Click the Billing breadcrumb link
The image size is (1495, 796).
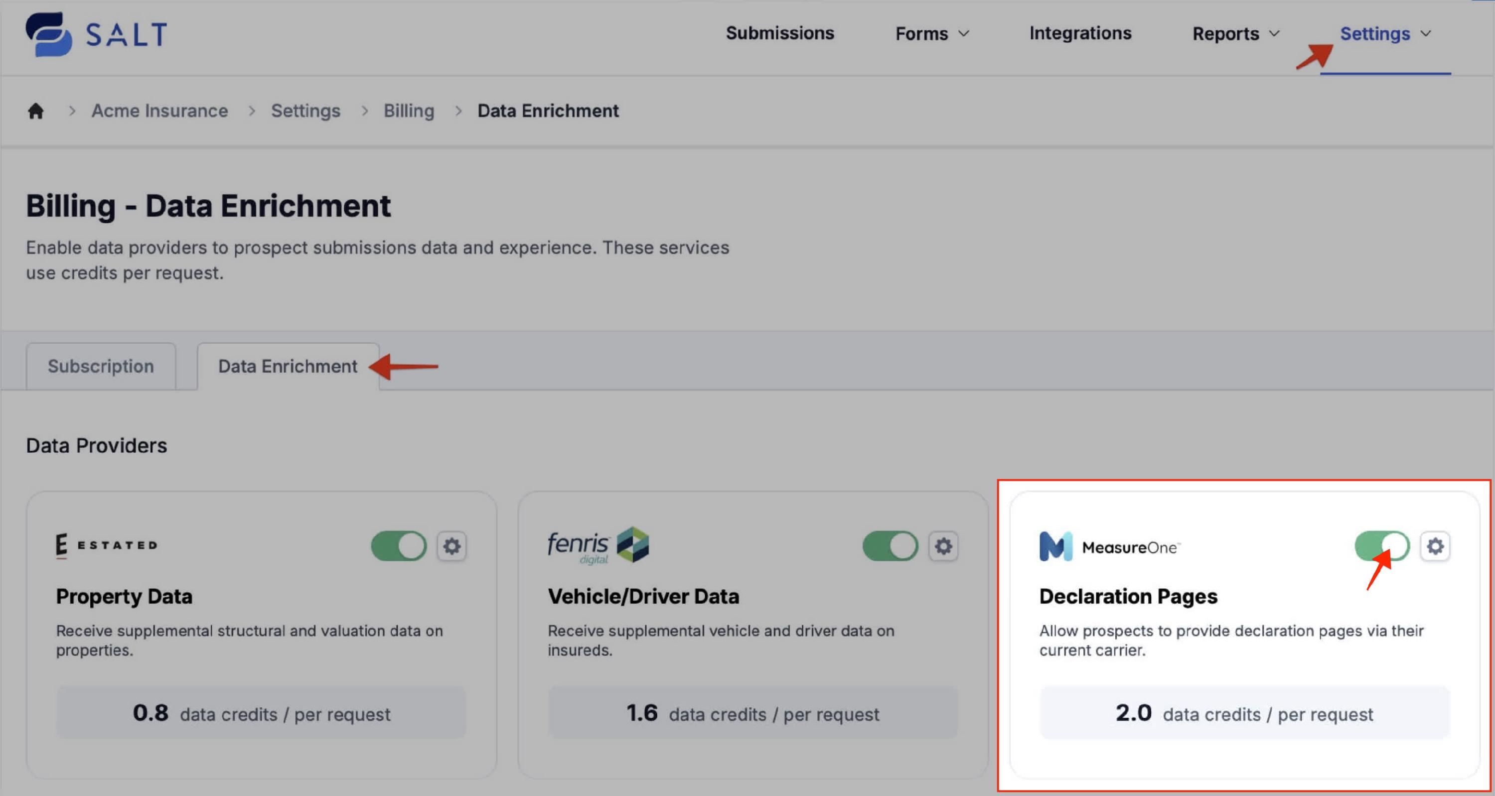click(x=409, y=111)
